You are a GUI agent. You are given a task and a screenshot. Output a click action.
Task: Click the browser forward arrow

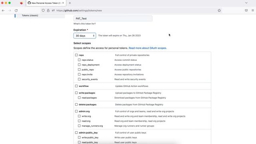(10, 10)
